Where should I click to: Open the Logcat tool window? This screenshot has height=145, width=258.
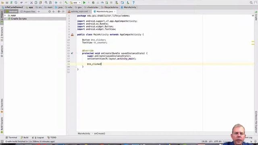(38, 137)
